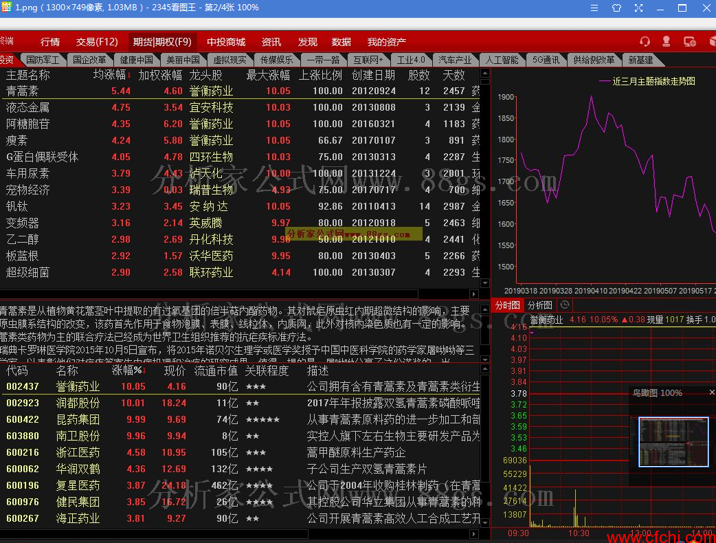The width and height of the screenshot is (716, 543).
Task: Switch to the 国企改革 theme tab
Action: (x=89, y=60)
